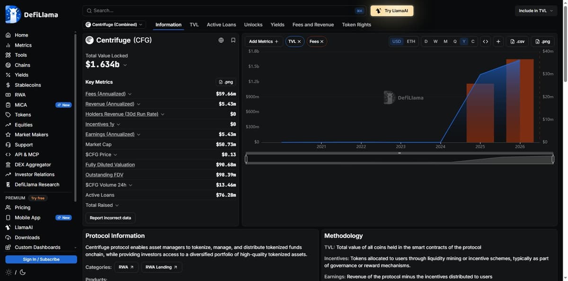
Task: Remove the TVL metric chip
Action: pyautogui.click(x=299, y=42)
